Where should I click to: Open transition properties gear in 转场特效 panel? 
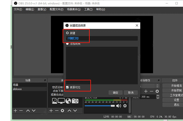click(157, 91)
